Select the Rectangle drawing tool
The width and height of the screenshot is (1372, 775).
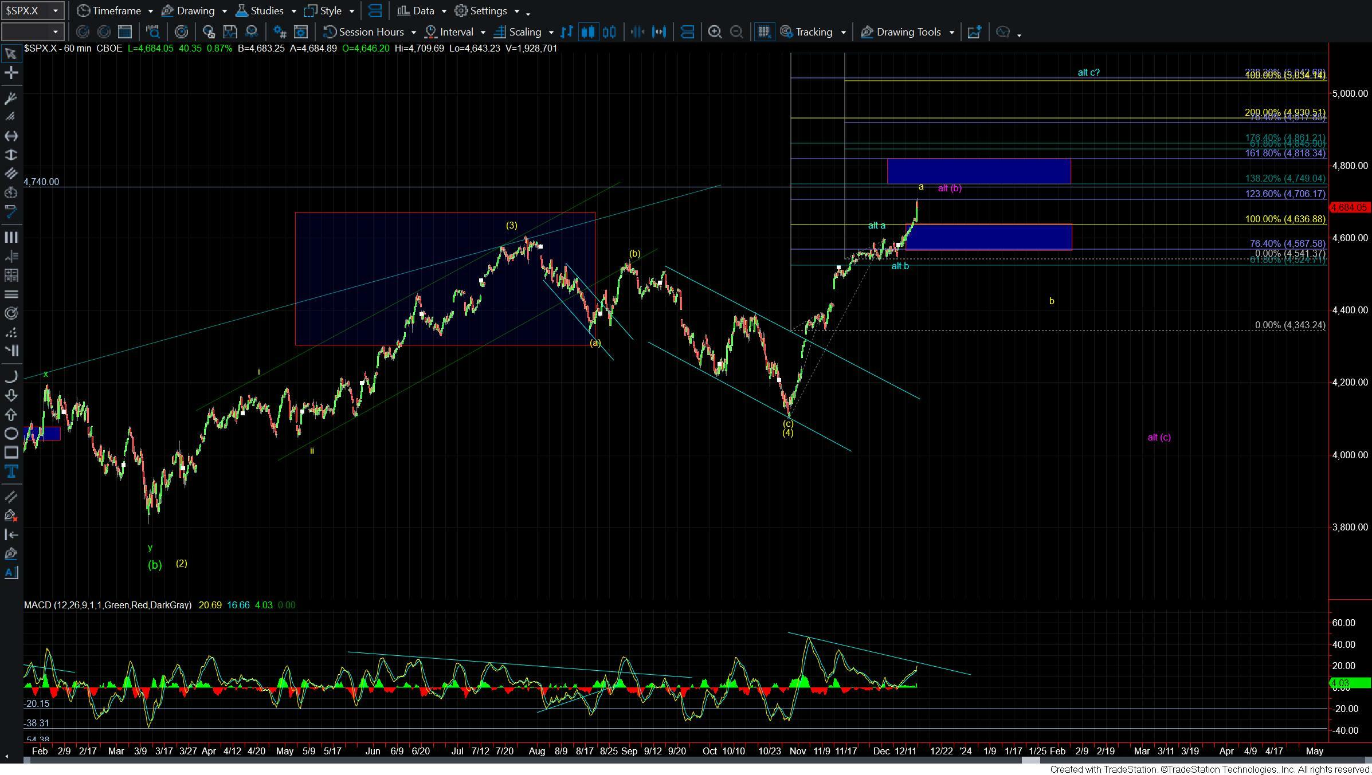(11, 452)
